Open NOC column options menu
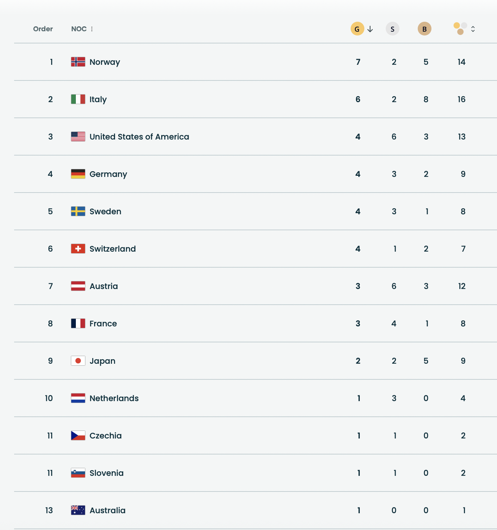Screen dimensions: 497x530 pyautogui.click(x=92, y=29)
